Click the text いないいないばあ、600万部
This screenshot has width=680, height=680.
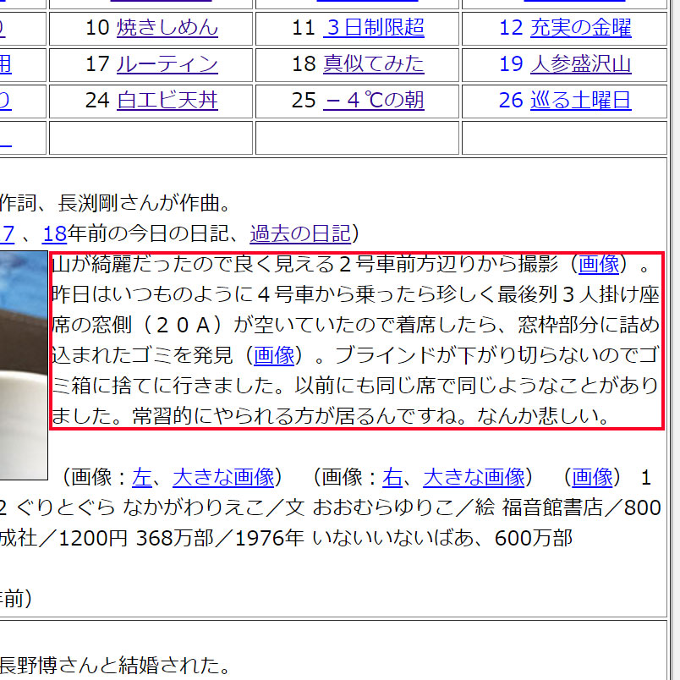tap(442, 539)
